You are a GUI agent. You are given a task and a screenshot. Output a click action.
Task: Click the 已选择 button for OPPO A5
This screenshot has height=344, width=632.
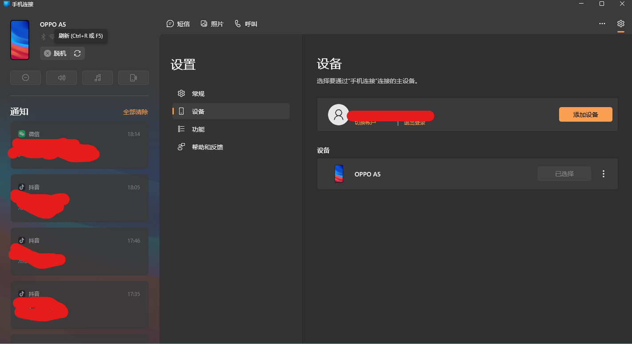coord(564,174)
